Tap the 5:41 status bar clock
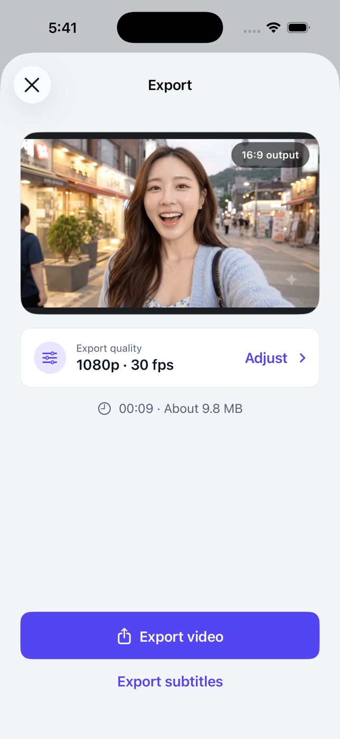 pos(63,28)
